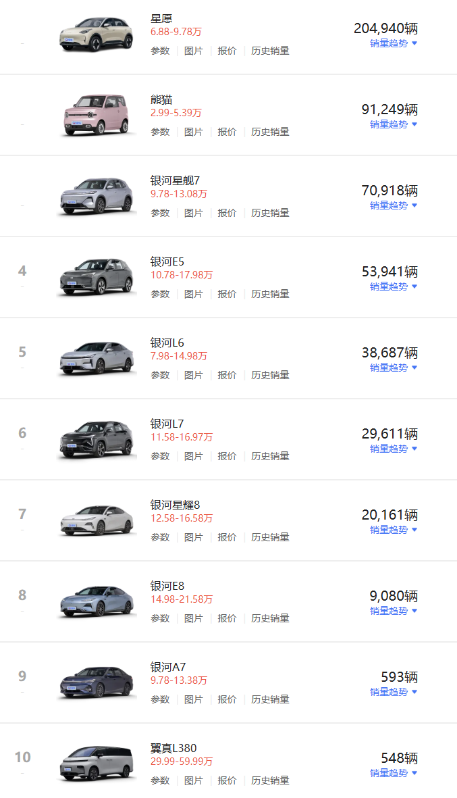Image resolution: width=457 pixels, height=798 pixels.
Task: Open 历史销量 for 银河星耀8
Action: pos(270,537)
